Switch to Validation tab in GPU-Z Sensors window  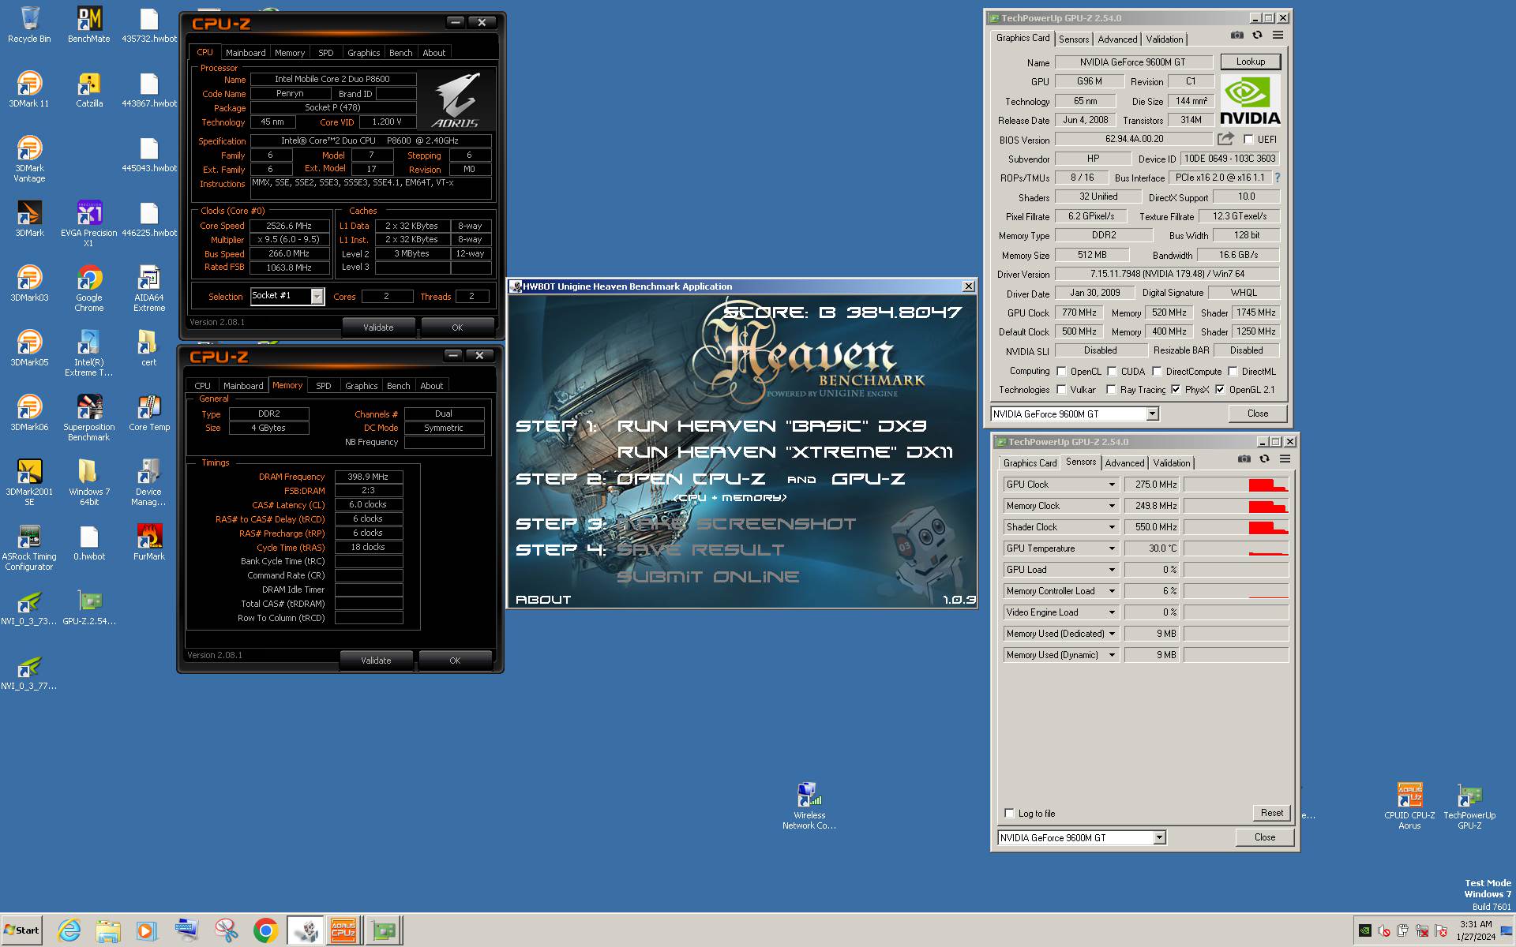(x=1171, y=463)
